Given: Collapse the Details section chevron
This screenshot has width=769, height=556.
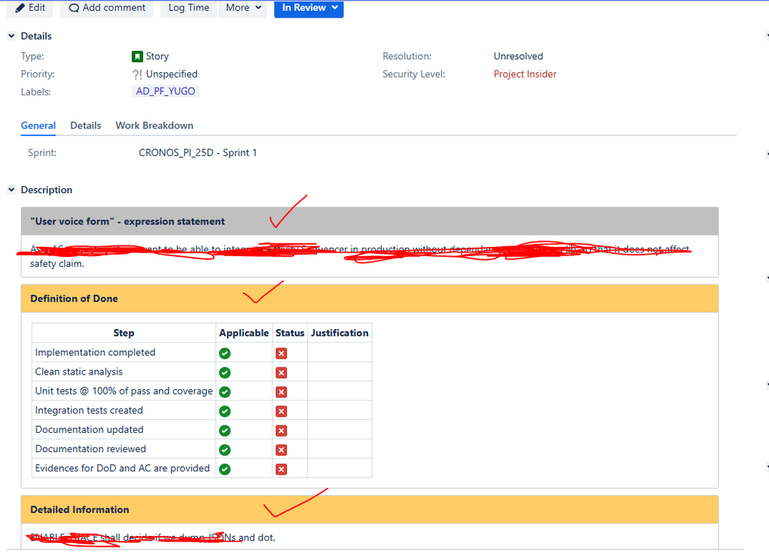Looking at the screenshot, I should 12,36.
